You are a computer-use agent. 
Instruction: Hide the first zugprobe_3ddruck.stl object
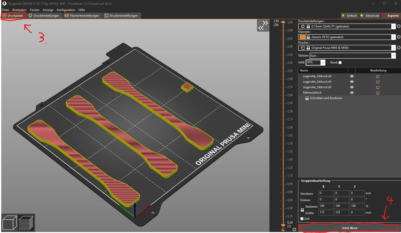point(352,76)
